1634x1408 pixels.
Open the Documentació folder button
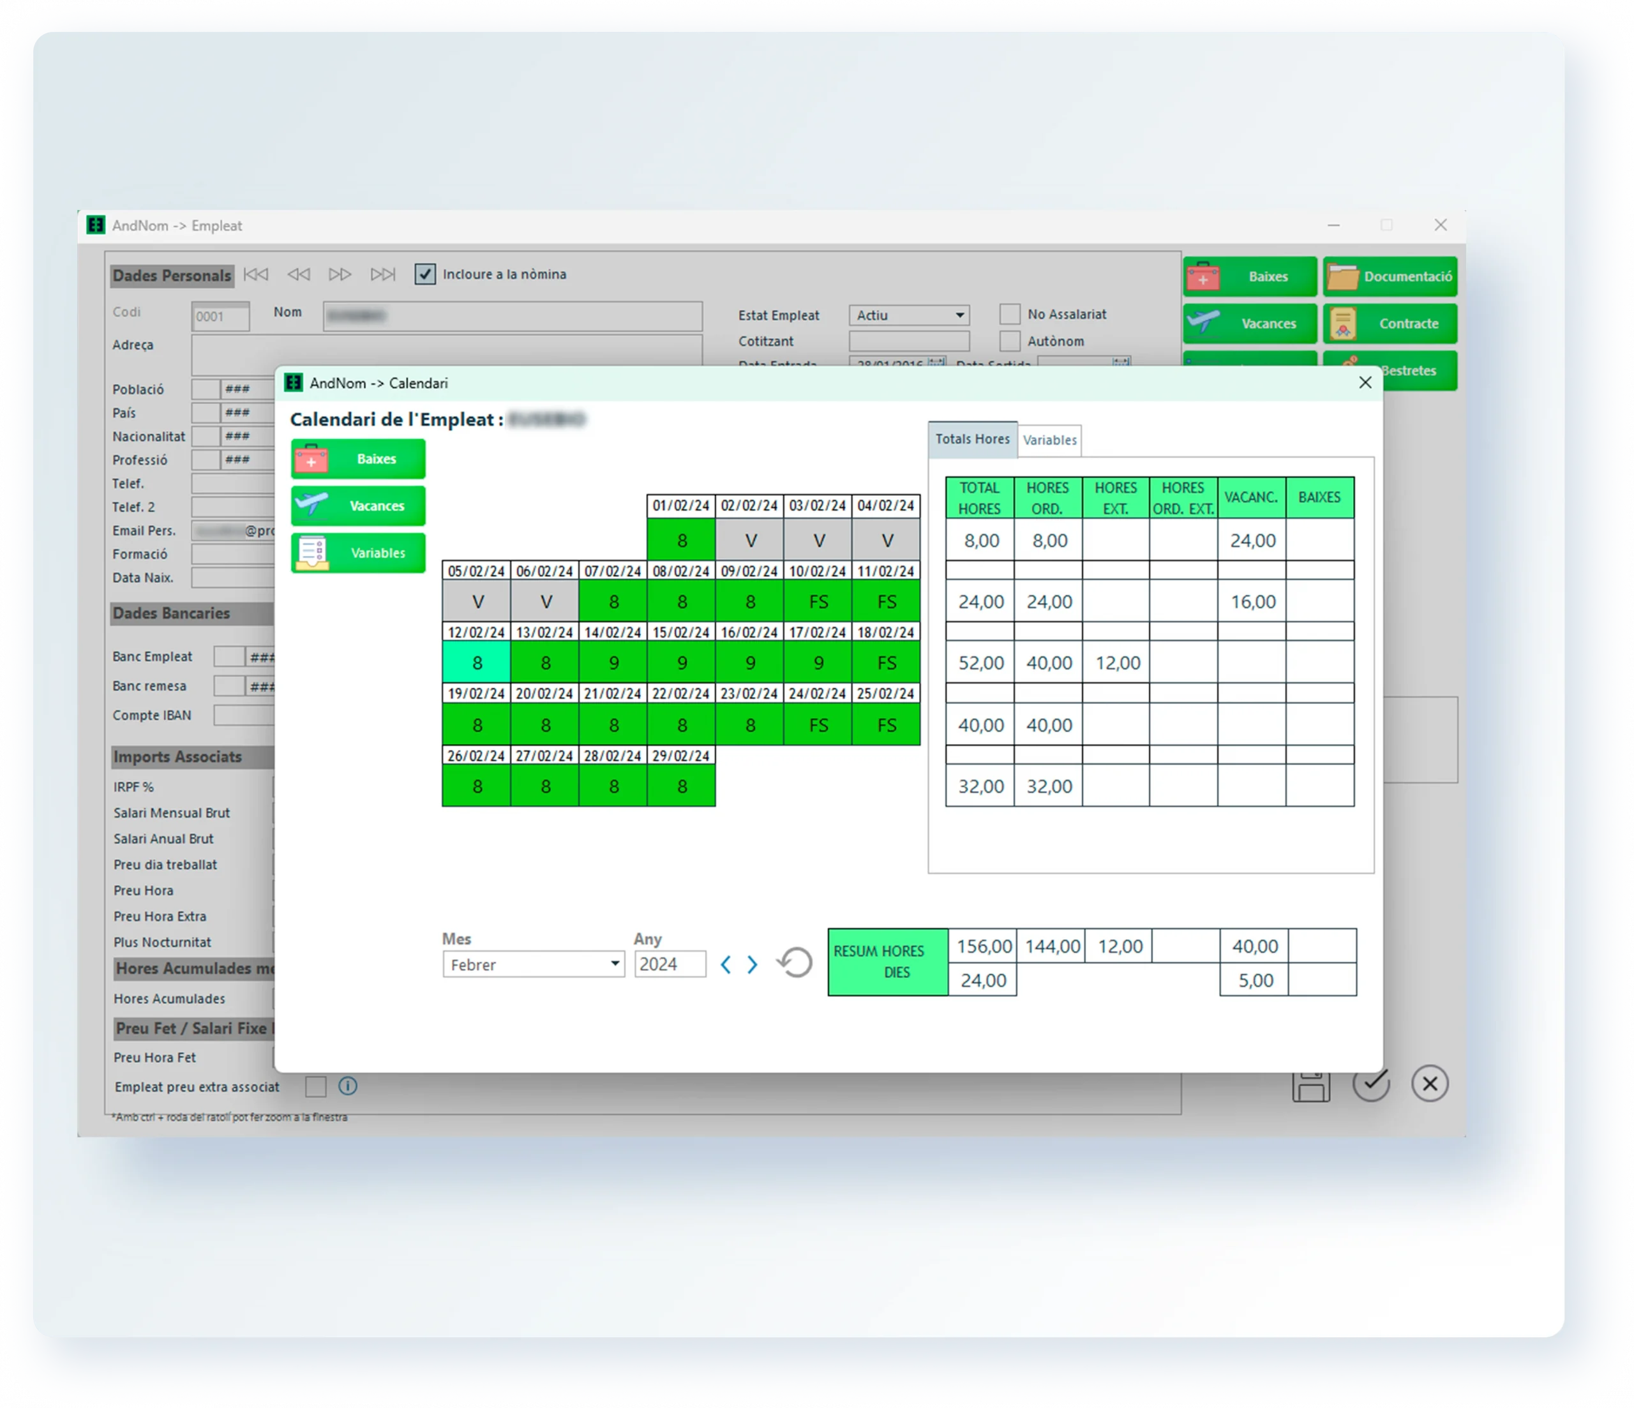click(x=1390, y=277)
